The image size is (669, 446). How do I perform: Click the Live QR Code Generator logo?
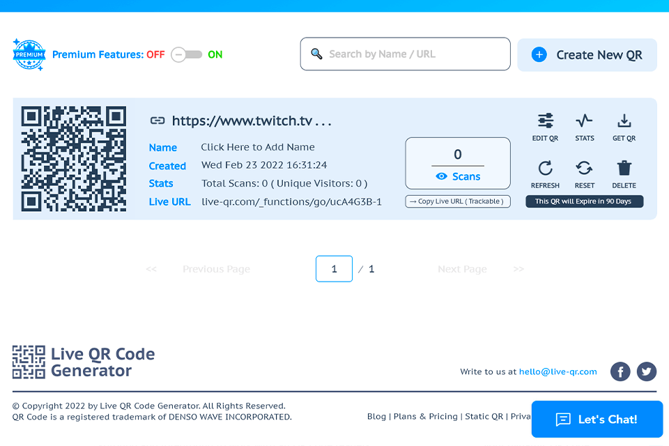(x=84, y=362)
